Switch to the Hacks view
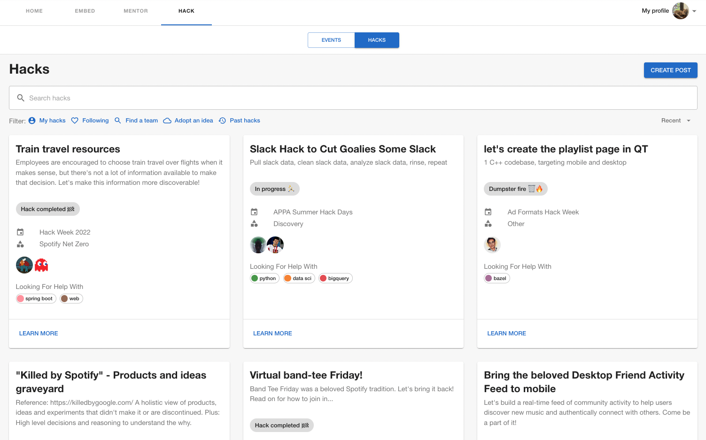This screenshot has width=706, height=440. coord(377,40)
